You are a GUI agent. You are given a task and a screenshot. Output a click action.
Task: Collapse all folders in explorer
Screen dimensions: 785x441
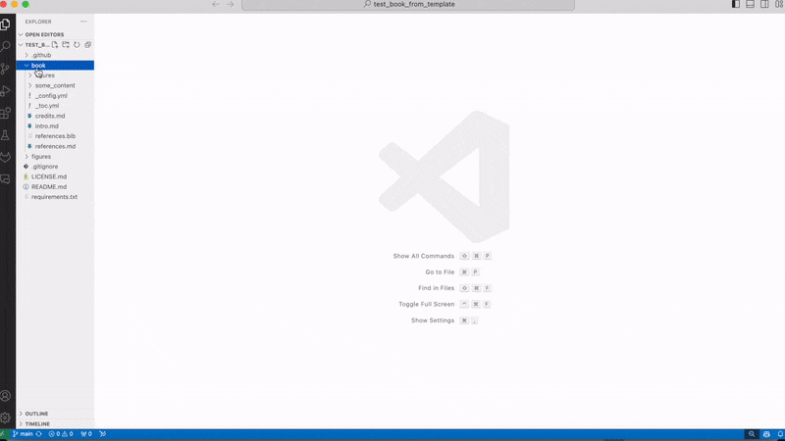(x=87, y=44)
